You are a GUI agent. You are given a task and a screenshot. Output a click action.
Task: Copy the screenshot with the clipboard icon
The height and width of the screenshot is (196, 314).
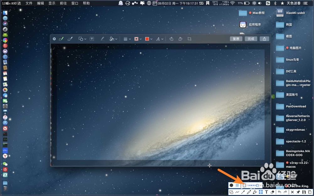pyautogui.click(x=310, y=192)
